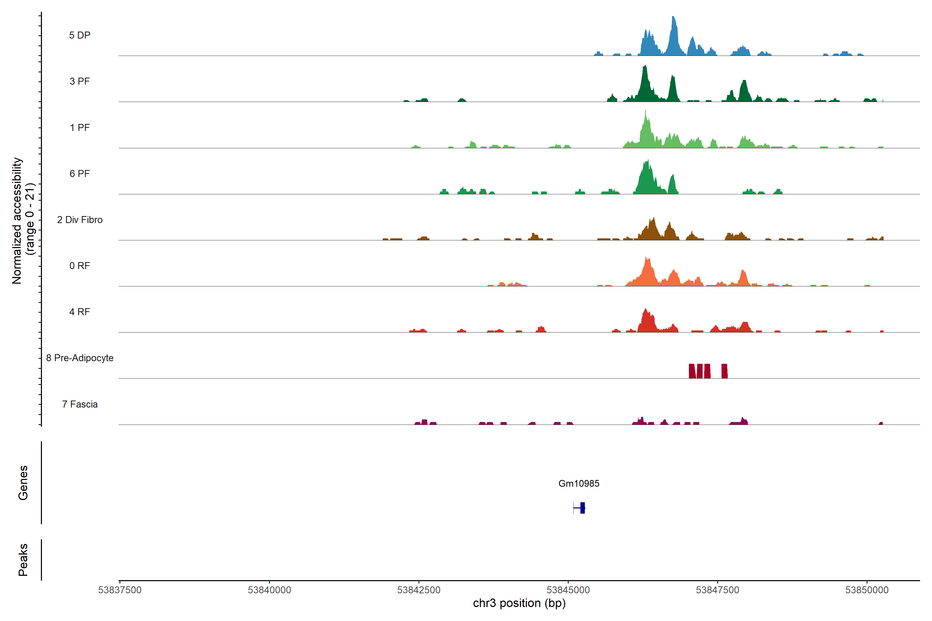Click the crimson Pre-Adipocyte signal bars
This screenshot has width=932, height=621.
(700, 371)
